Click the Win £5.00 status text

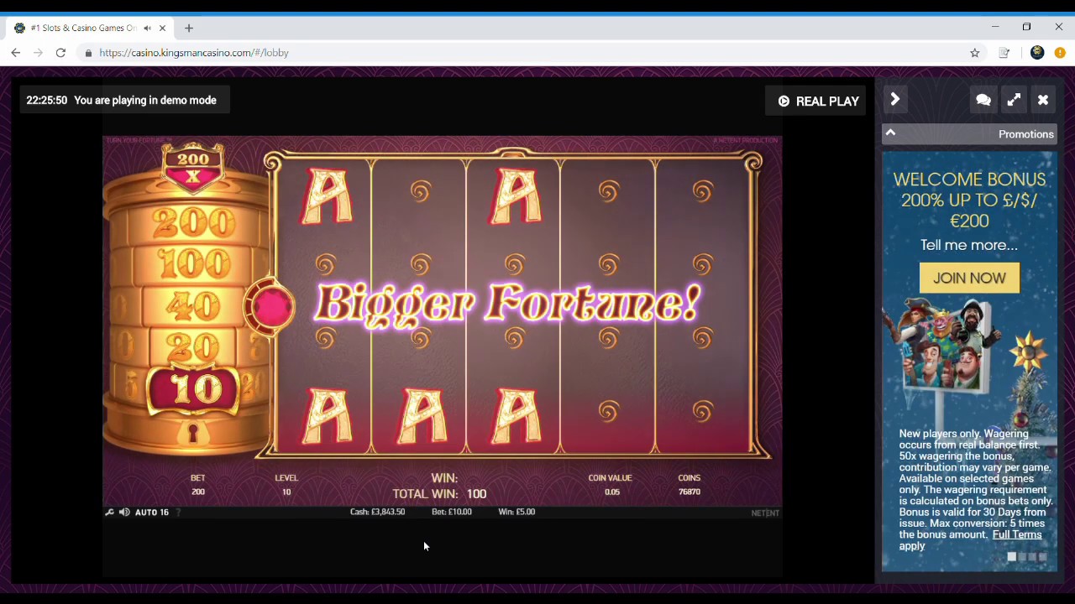click(517, 512)
